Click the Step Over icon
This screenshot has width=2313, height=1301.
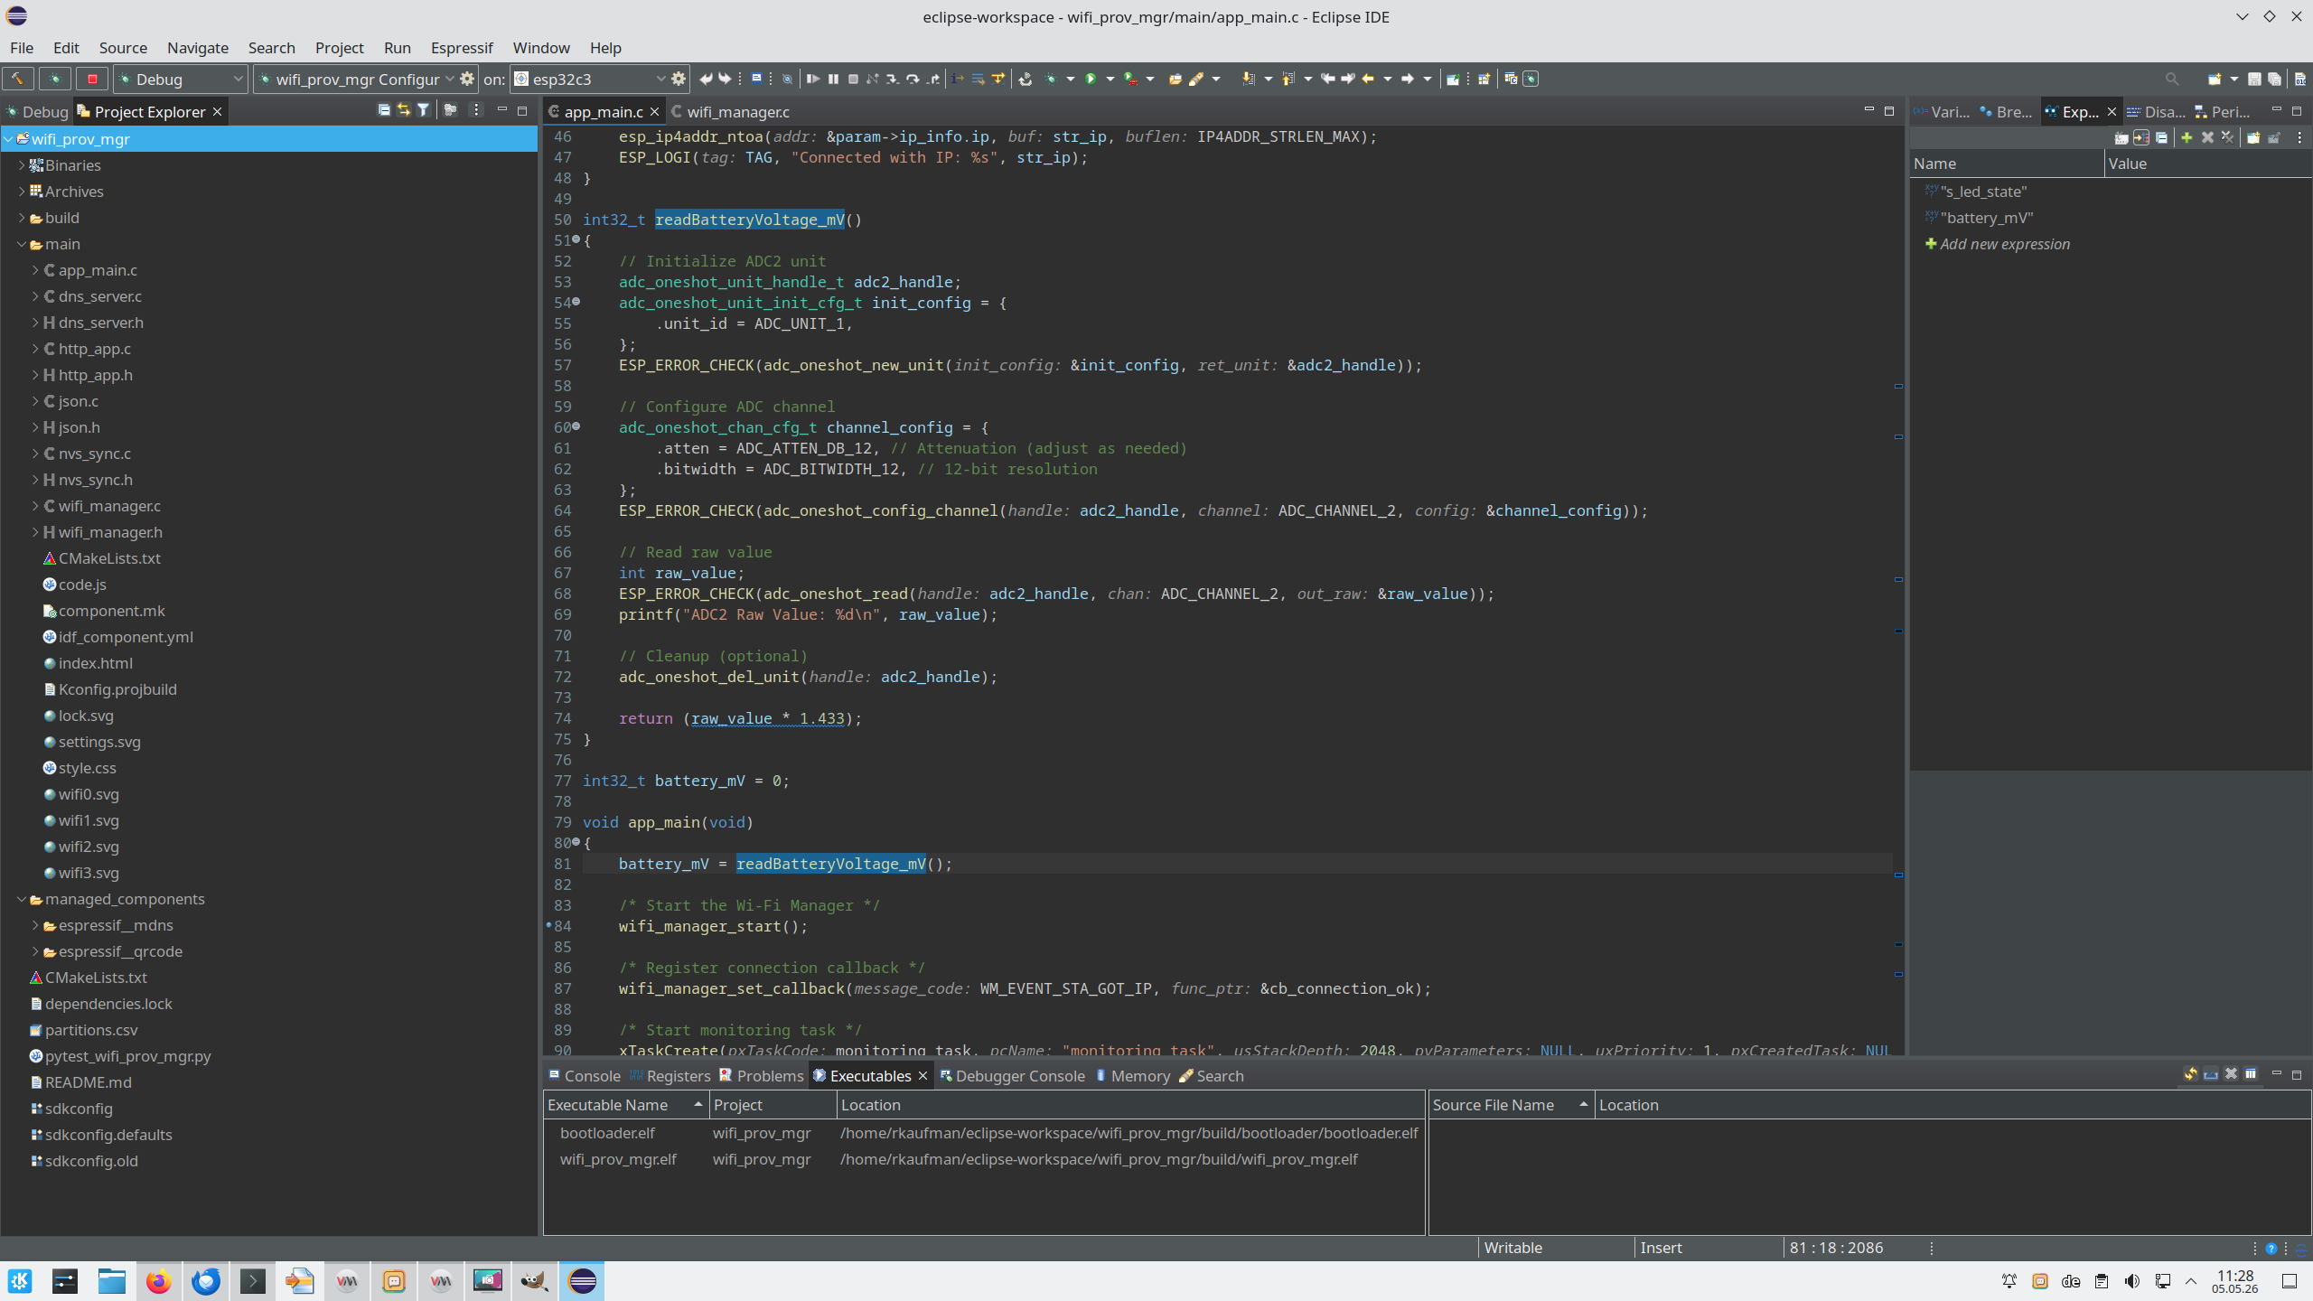913,79
